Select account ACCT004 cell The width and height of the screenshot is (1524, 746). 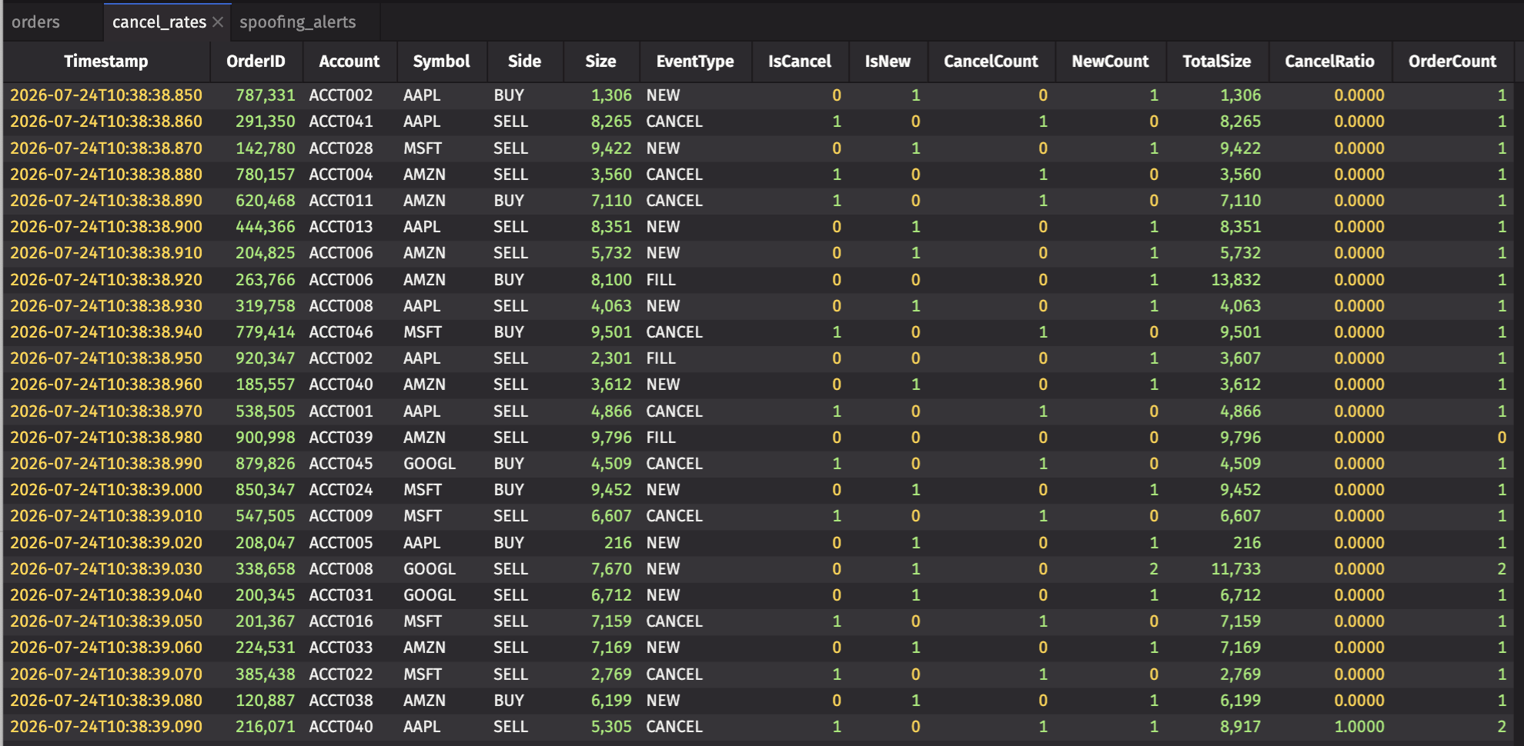(x=349, y=175)
